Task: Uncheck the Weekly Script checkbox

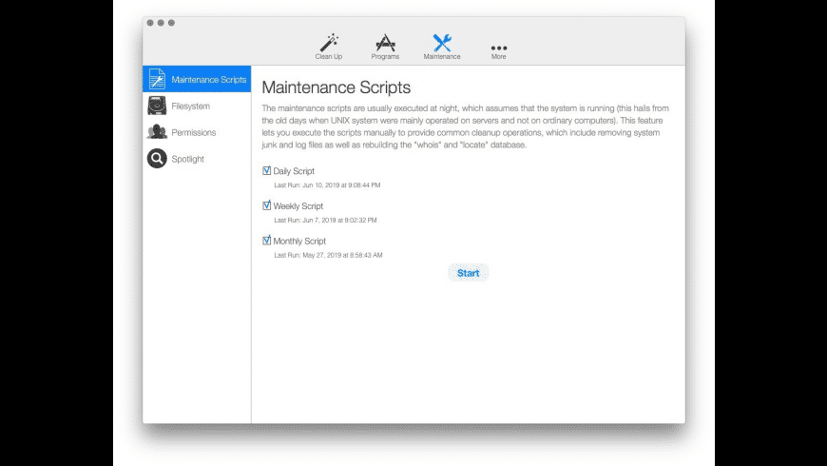Action: 266,205
